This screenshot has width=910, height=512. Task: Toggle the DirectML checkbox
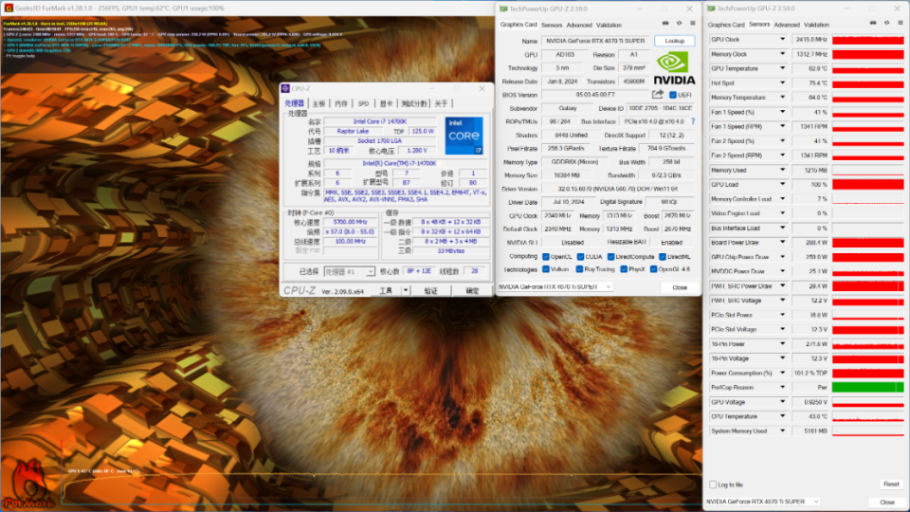663,257
